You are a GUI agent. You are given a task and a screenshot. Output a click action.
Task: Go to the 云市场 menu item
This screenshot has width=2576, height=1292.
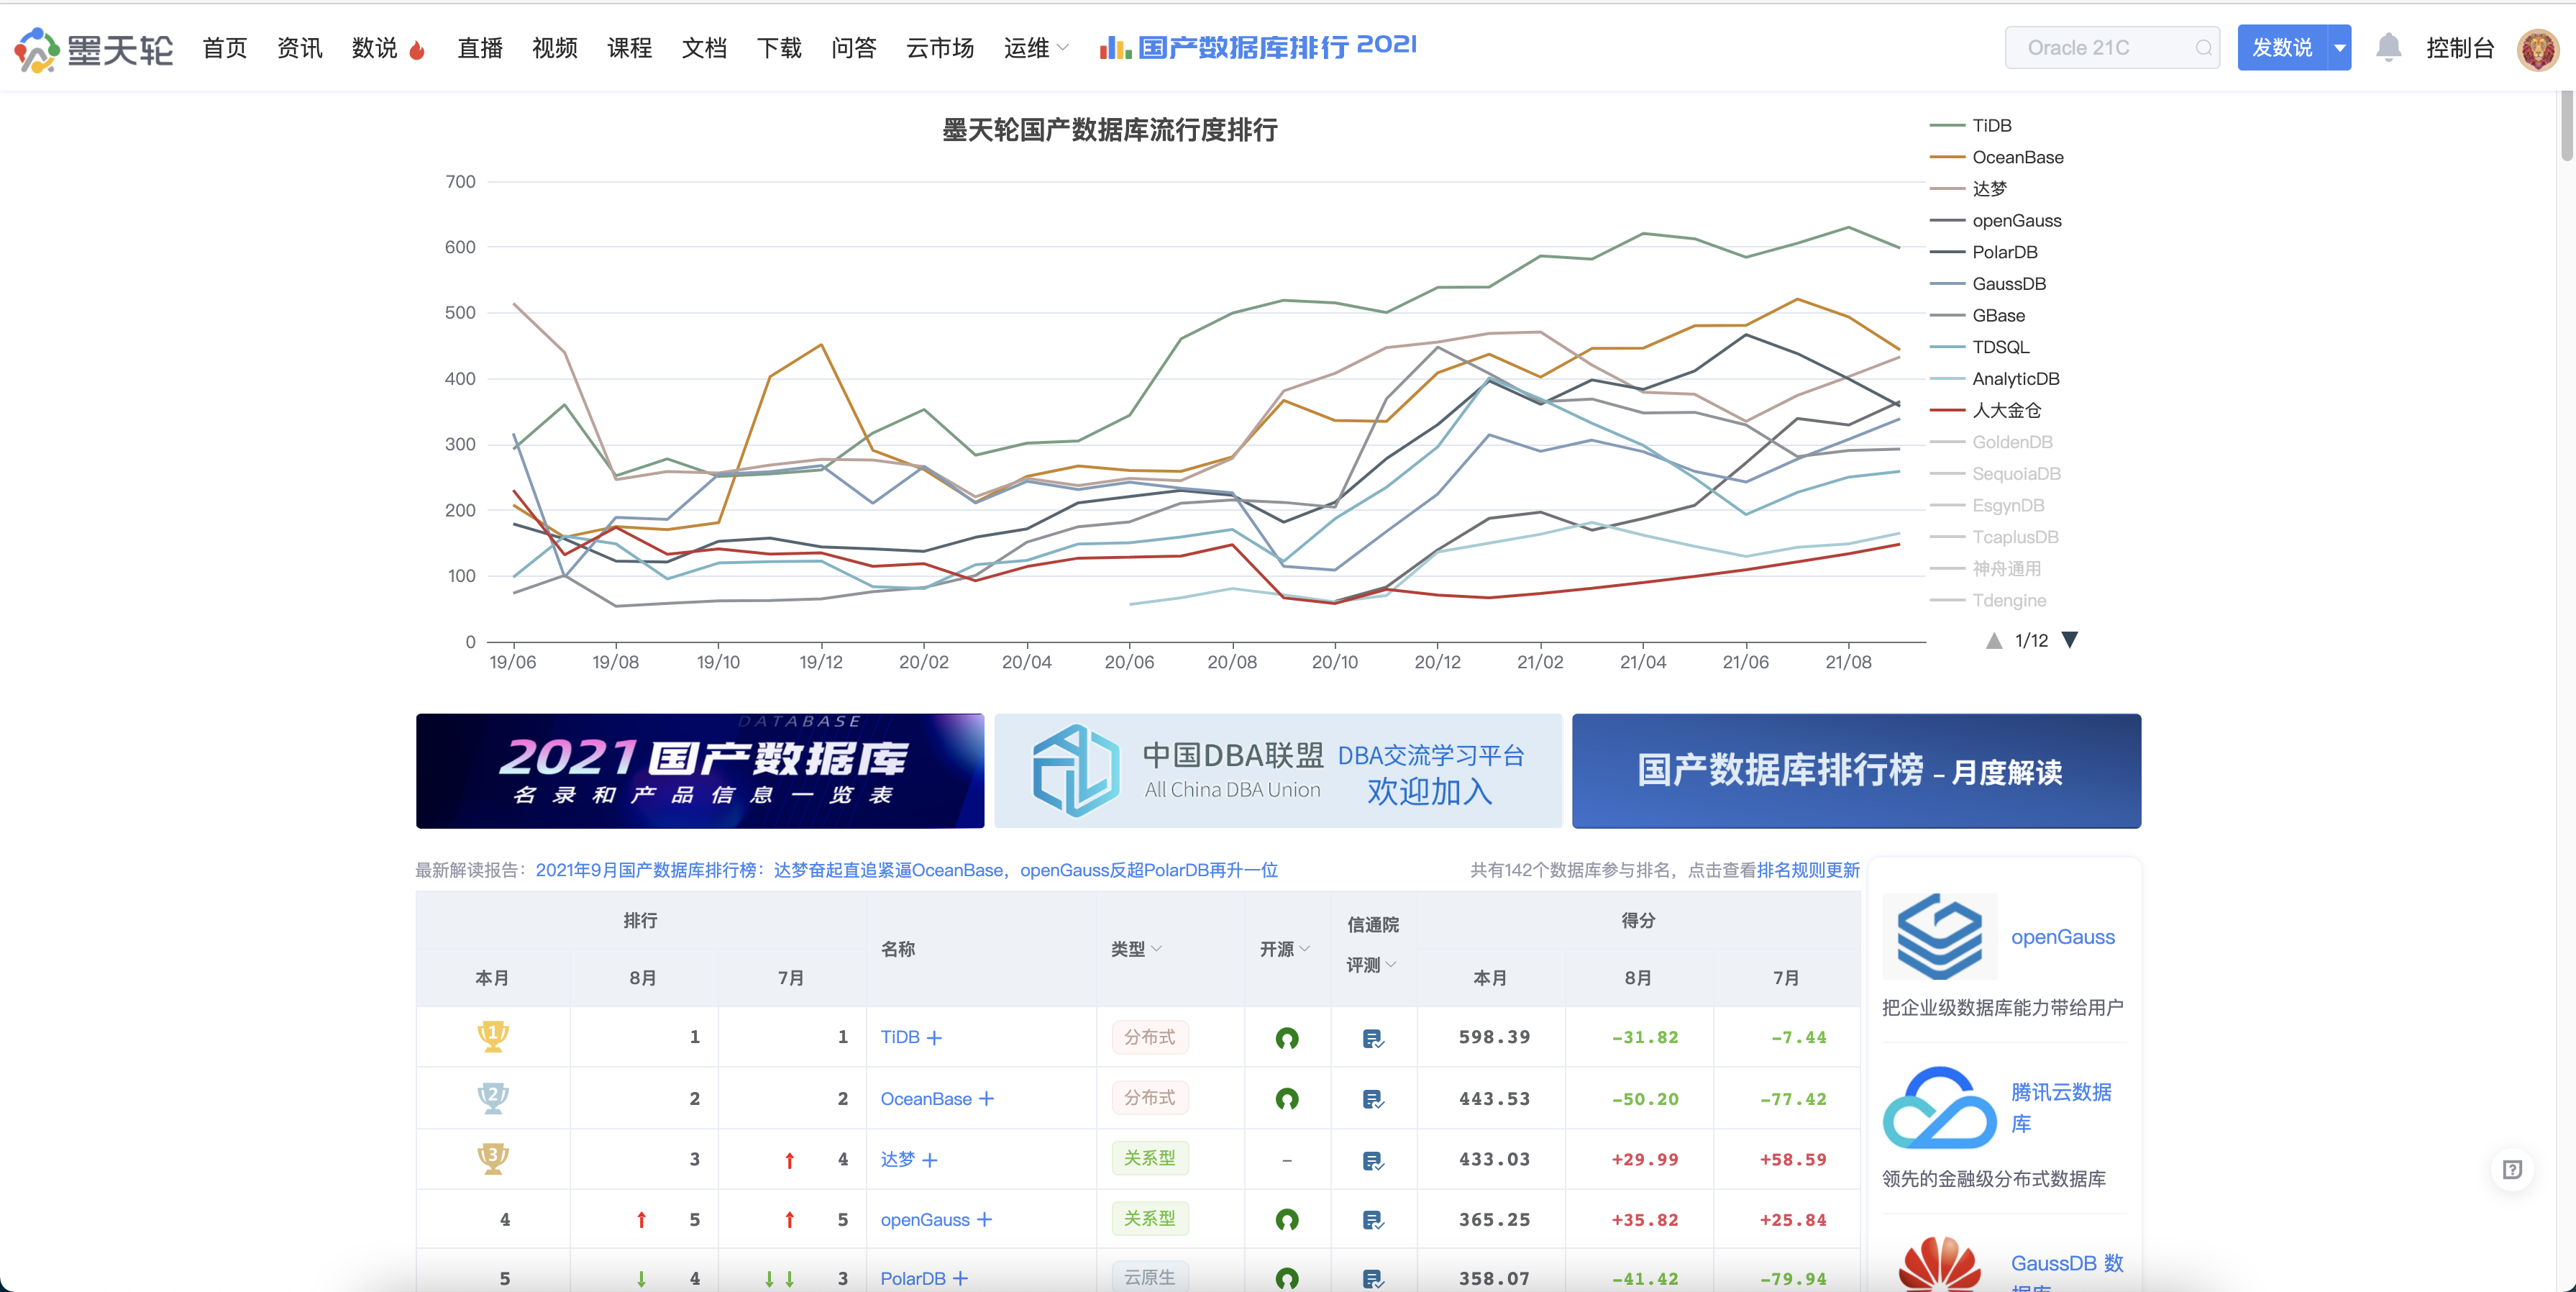tap(939, 48)
